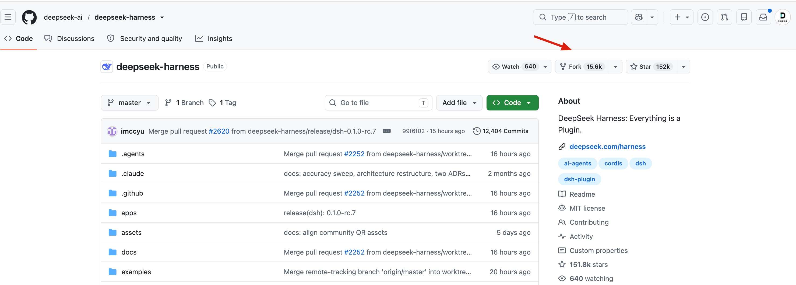Image resolution: width=796 pixels, height=285 pixels.
Task: View the 1 Tag list
Action: [x=223, y=103]
